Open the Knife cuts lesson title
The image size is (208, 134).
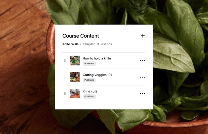(90, 91)
